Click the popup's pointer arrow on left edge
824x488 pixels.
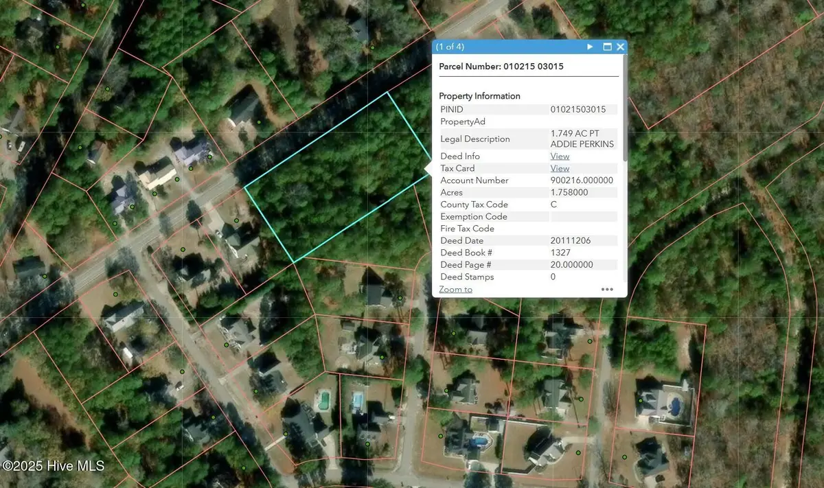tap(428, 168)
